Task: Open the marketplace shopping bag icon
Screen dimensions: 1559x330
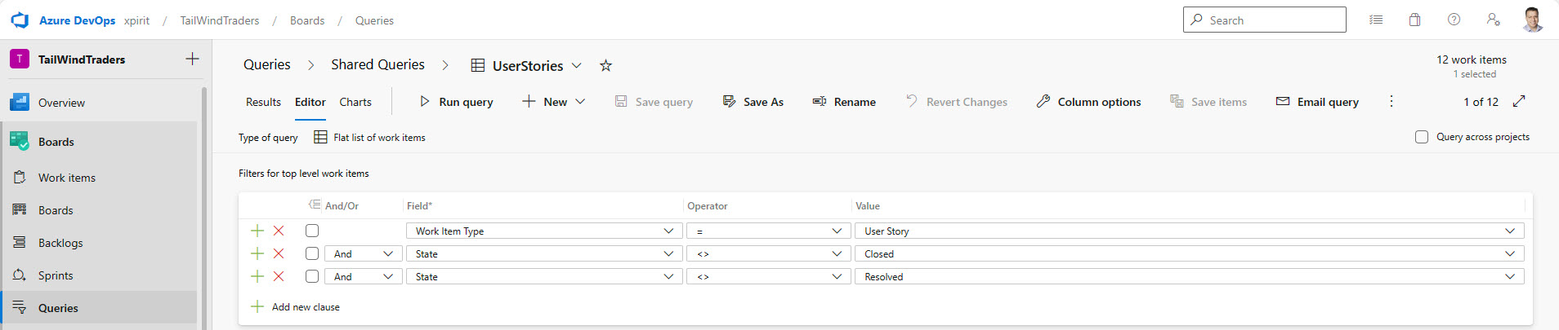Action: point(1414,20)
